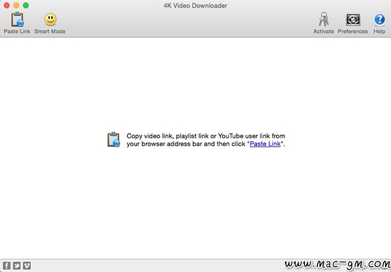Minimize window with yellow button
This screenshot has width=391, height=272.
(16, 5)
